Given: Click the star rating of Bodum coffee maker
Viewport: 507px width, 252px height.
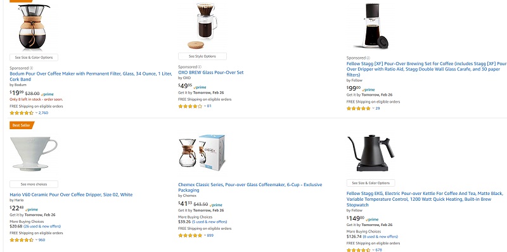Looking at the screenshot, I should [22, 113].
